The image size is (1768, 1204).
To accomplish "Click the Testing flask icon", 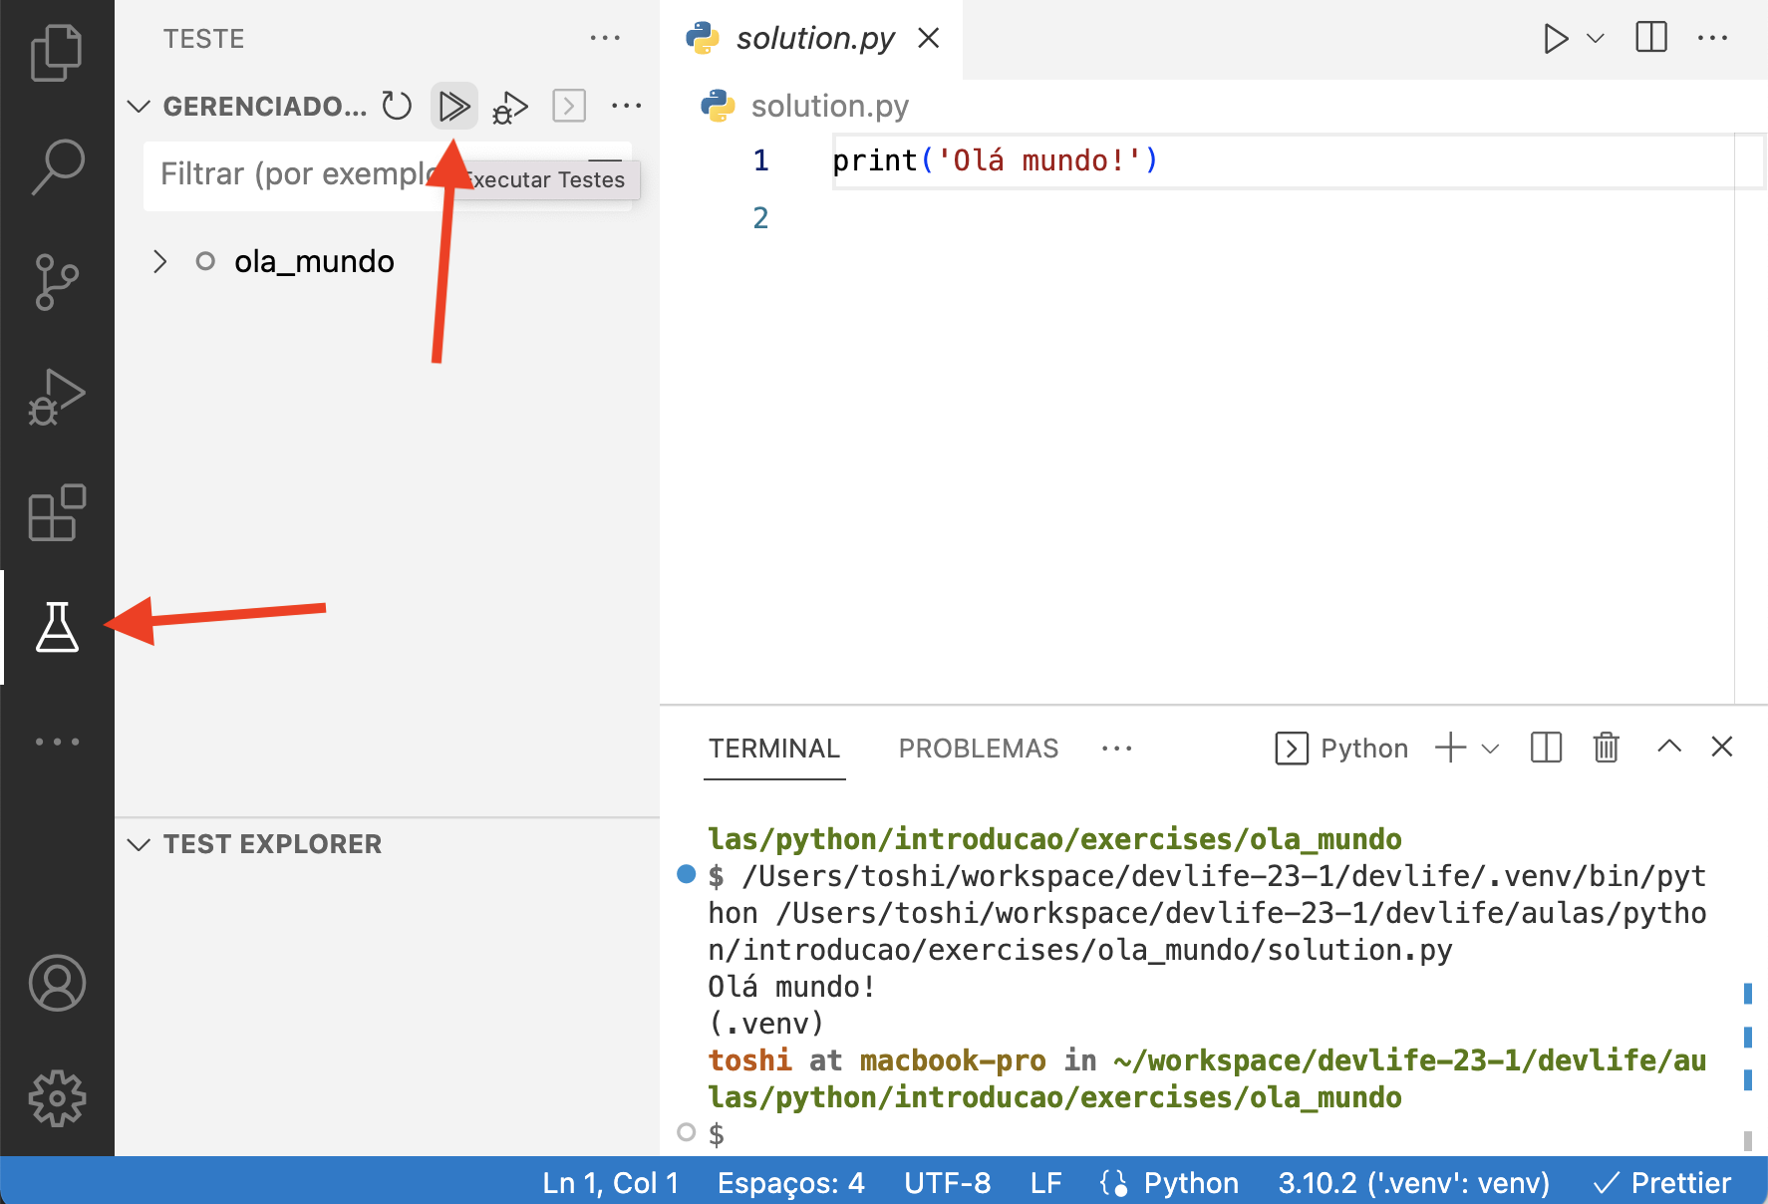I will click(x=57, y=628).
